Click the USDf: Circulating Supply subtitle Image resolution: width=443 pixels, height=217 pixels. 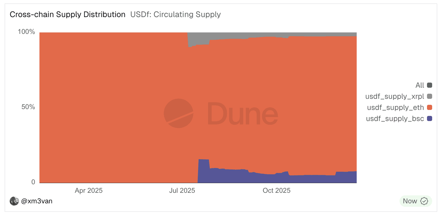point(175,15)
